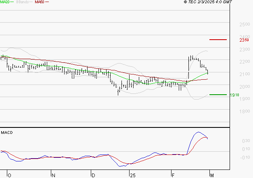Click the N month marker on time axis
Screen dimensions: 253x178
tap(53, 176)
